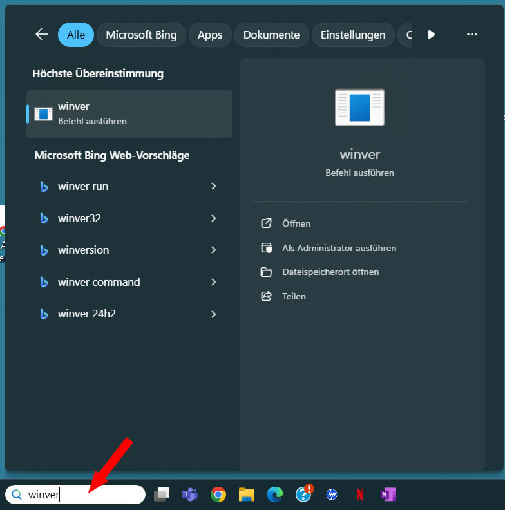Go back with the left arrow icon
Image resolution: width=505 pixels, height=510 pixels.
click(42, 34)
